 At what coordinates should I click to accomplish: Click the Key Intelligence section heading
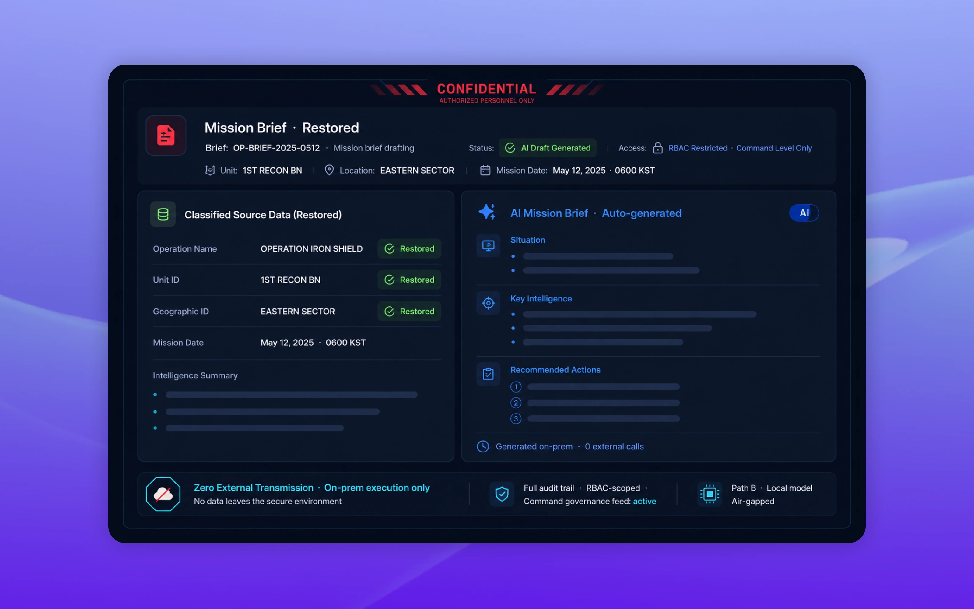pyautogui.click(x=541, y=299)
